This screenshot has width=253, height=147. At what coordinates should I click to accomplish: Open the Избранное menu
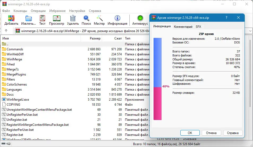(58, 11)
